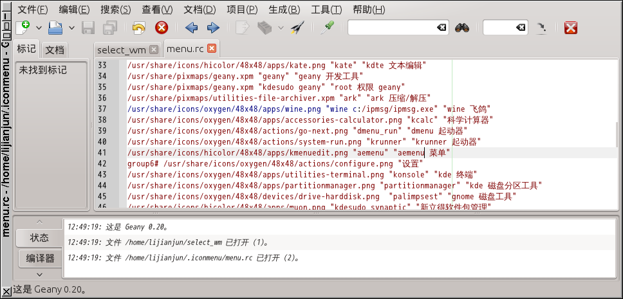The image size is (623, 299).
Task: Click the message tabs up arrow
Action: (39, 222)
